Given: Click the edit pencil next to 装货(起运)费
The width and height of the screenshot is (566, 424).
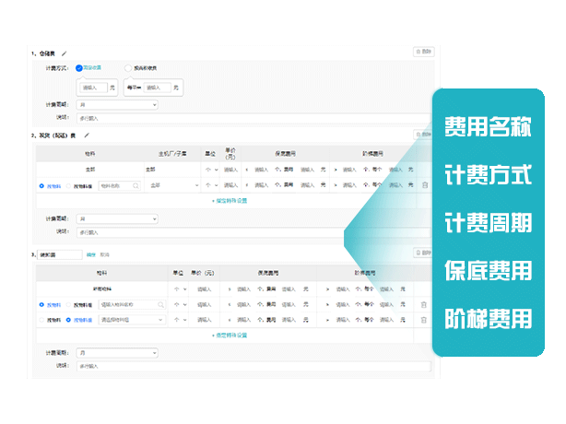Looking at the screenshot, I should (87, 135).
